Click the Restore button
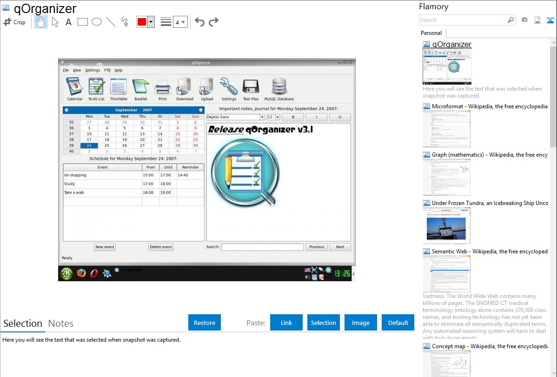 205,323
